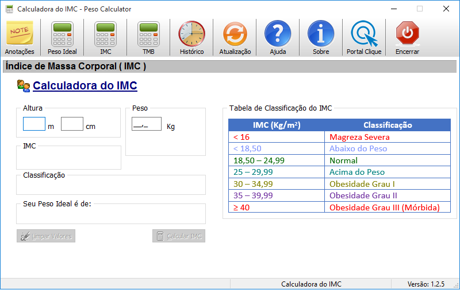Open the Anotações notes icon
The width and height of the screenshot is (460, 290).
(20, 34)
